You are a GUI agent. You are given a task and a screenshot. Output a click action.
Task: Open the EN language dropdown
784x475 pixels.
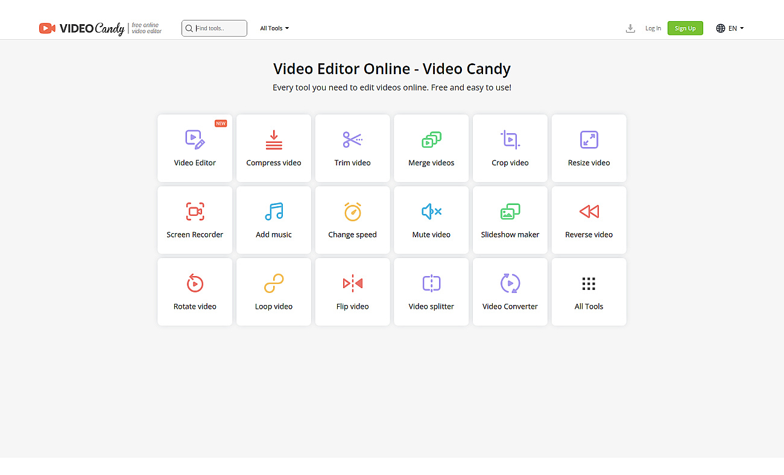[x=730, y=28]
